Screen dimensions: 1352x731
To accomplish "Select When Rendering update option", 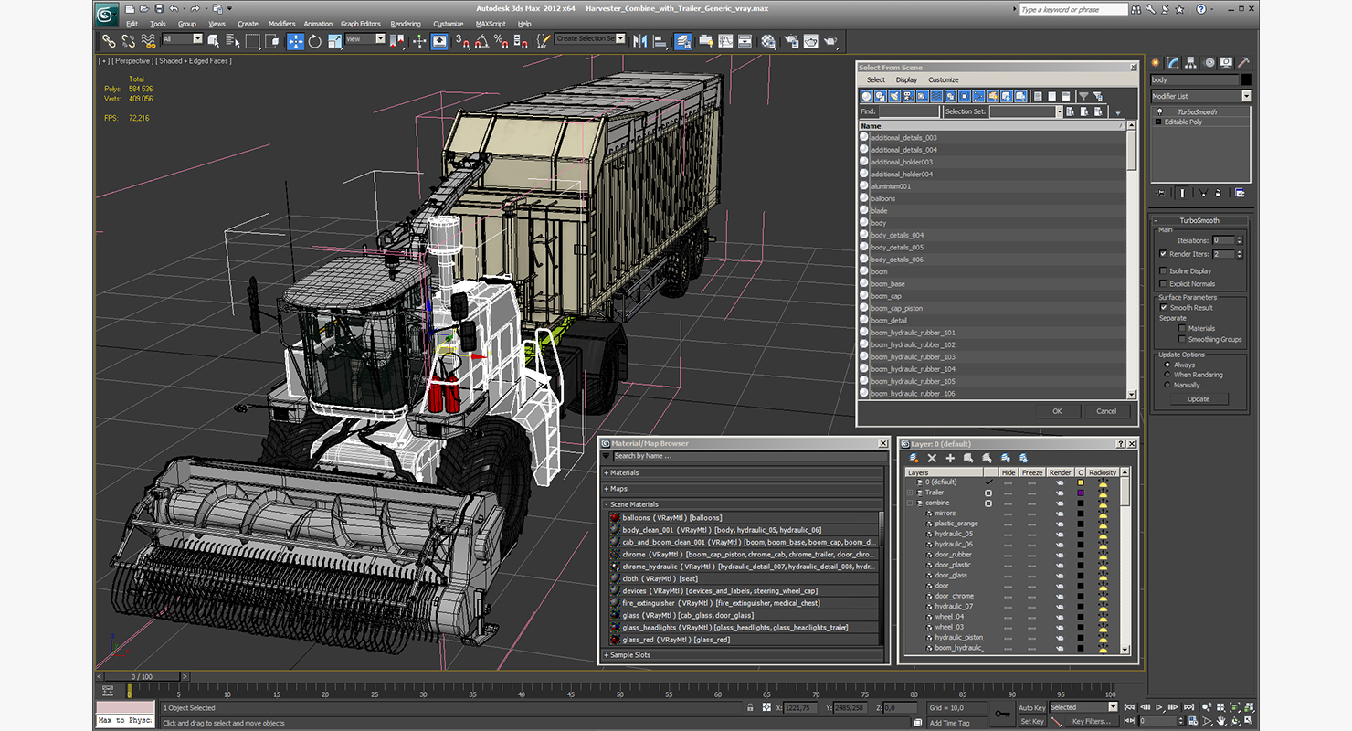I will point(1167,375).
